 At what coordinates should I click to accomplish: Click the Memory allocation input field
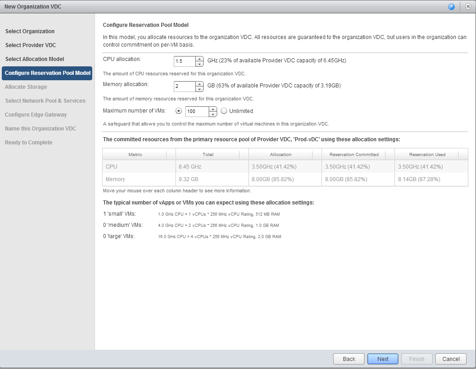click(184, 86)
